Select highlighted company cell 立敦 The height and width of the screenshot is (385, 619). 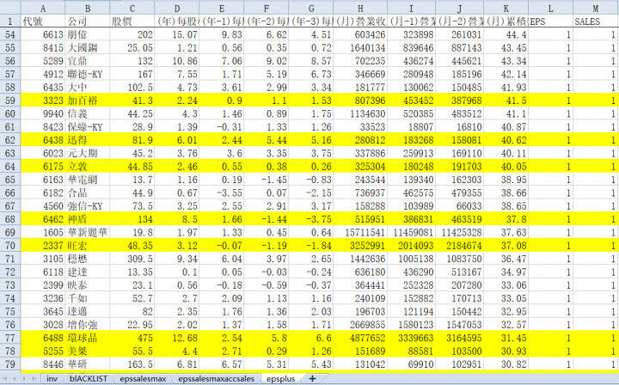(87, 166)
